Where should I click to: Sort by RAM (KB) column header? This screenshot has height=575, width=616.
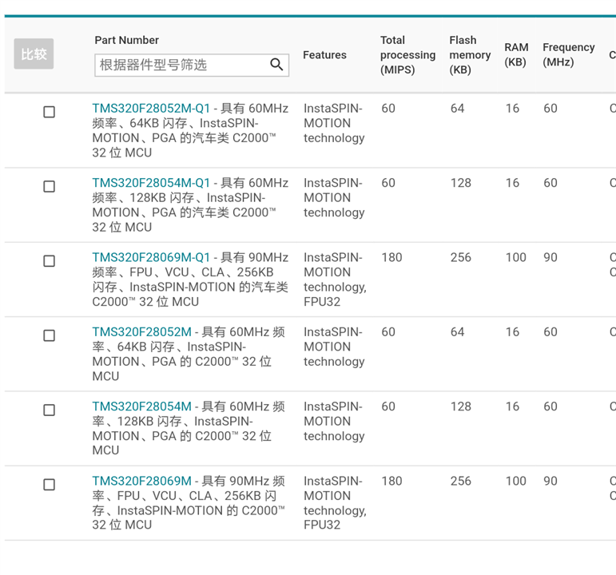516,54
